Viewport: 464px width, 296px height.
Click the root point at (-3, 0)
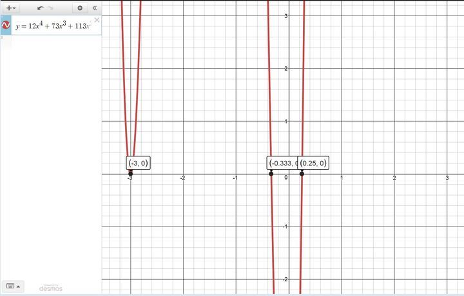pos(131,174)
